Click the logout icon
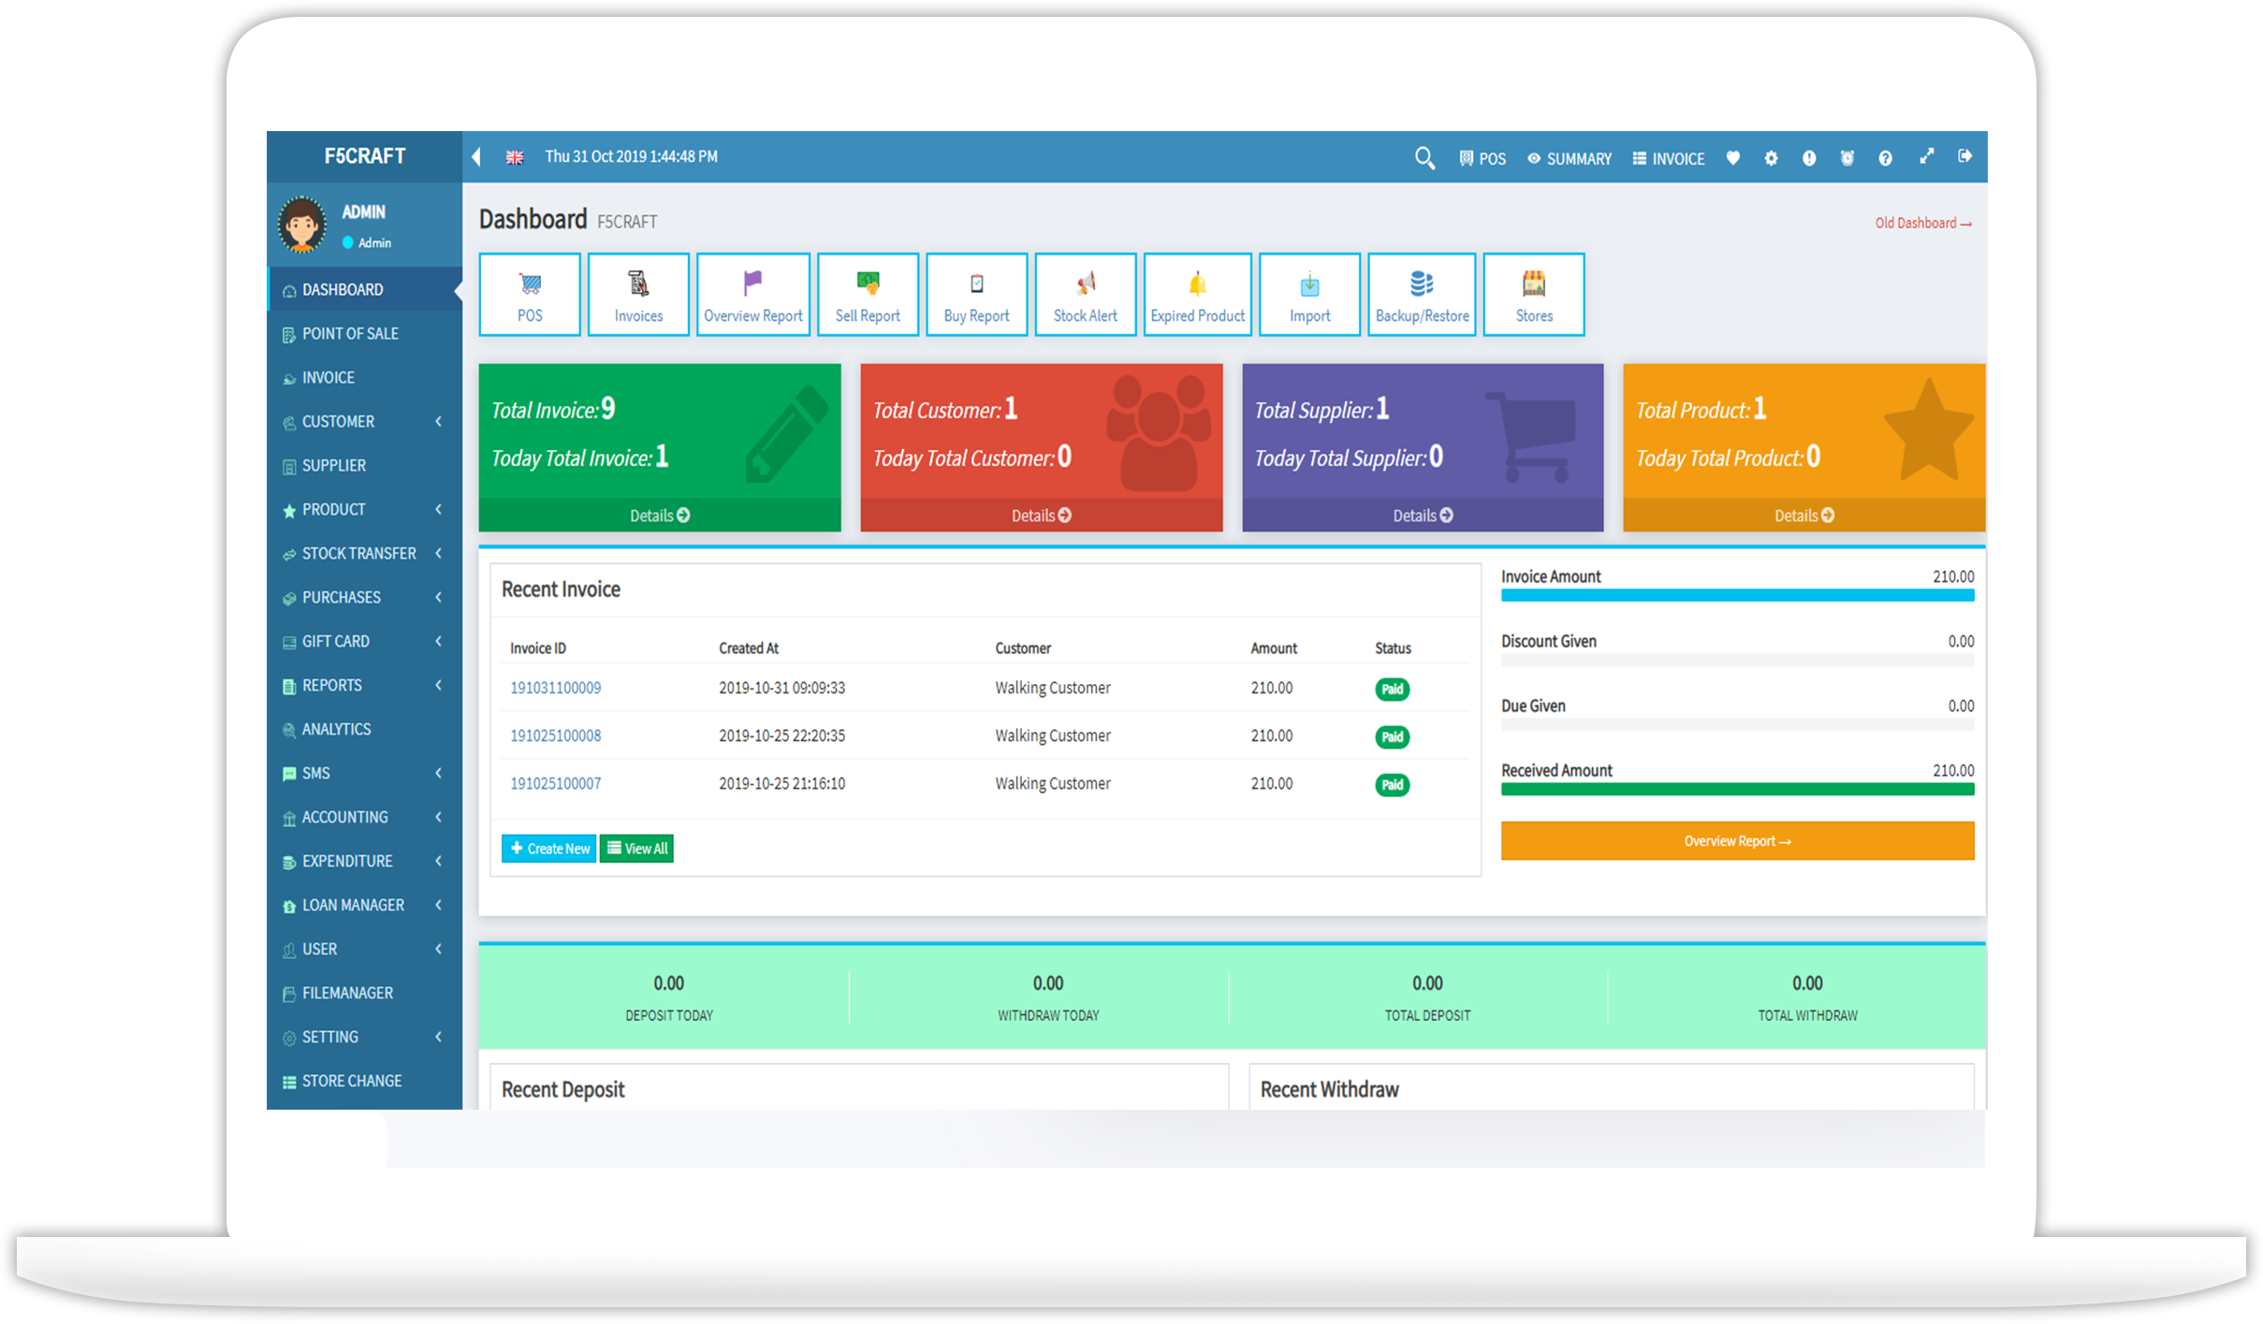2263x1324 pixels. point(1964,156)
